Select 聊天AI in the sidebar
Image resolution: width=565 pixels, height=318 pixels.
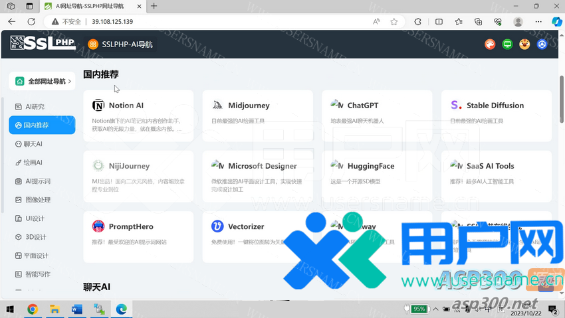tap(29, 144)
